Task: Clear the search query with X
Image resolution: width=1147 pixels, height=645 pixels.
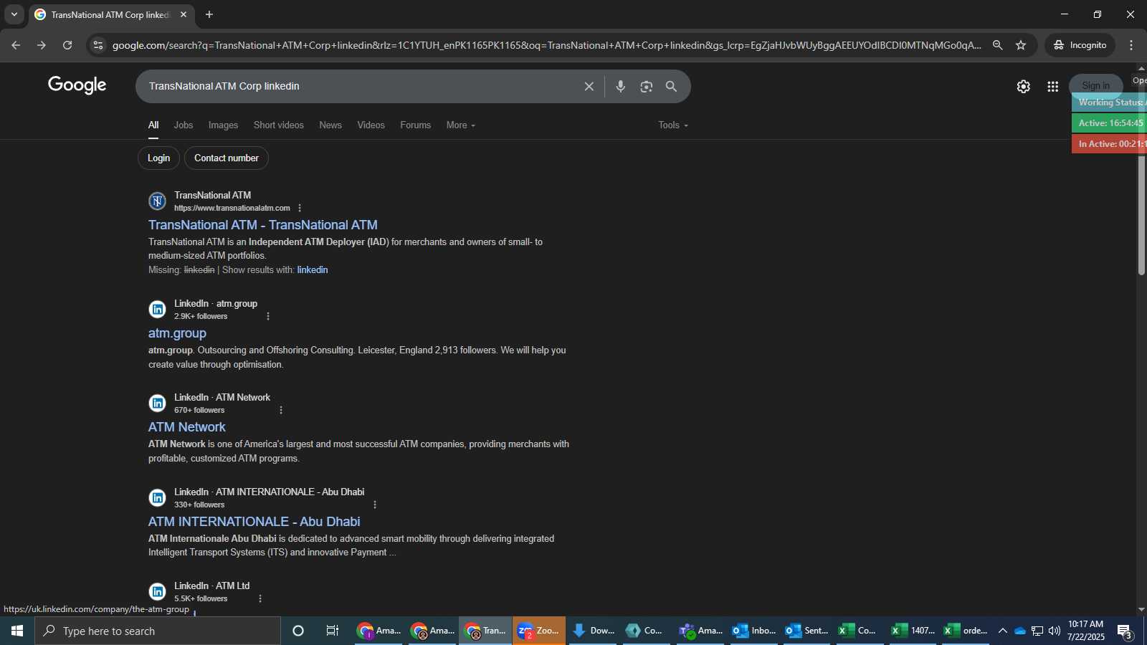Action: (589, 86)
